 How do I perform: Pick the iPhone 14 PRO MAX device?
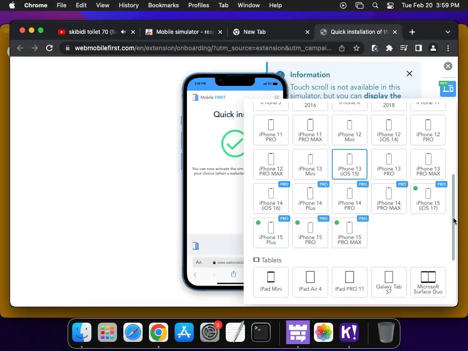[388, 199]
